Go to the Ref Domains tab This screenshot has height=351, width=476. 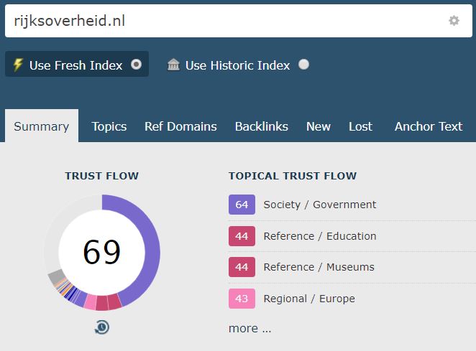click(180, 126)
